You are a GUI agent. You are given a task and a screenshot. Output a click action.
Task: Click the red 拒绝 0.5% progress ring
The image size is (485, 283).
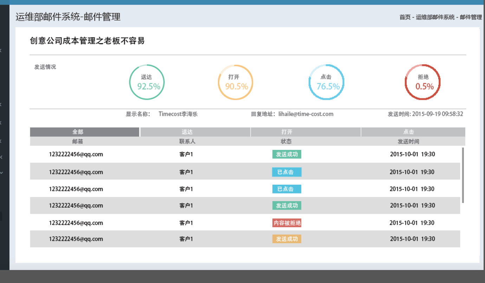[422, 82]
